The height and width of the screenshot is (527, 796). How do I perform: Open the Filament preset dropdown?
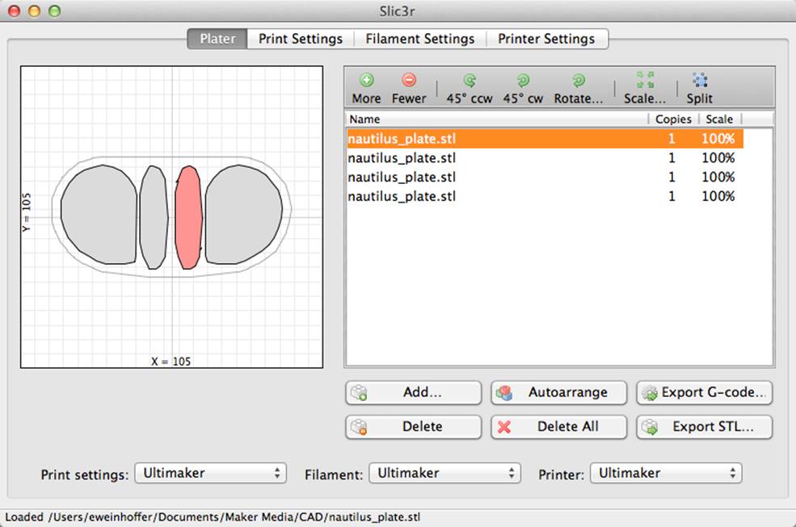(444, 473)
